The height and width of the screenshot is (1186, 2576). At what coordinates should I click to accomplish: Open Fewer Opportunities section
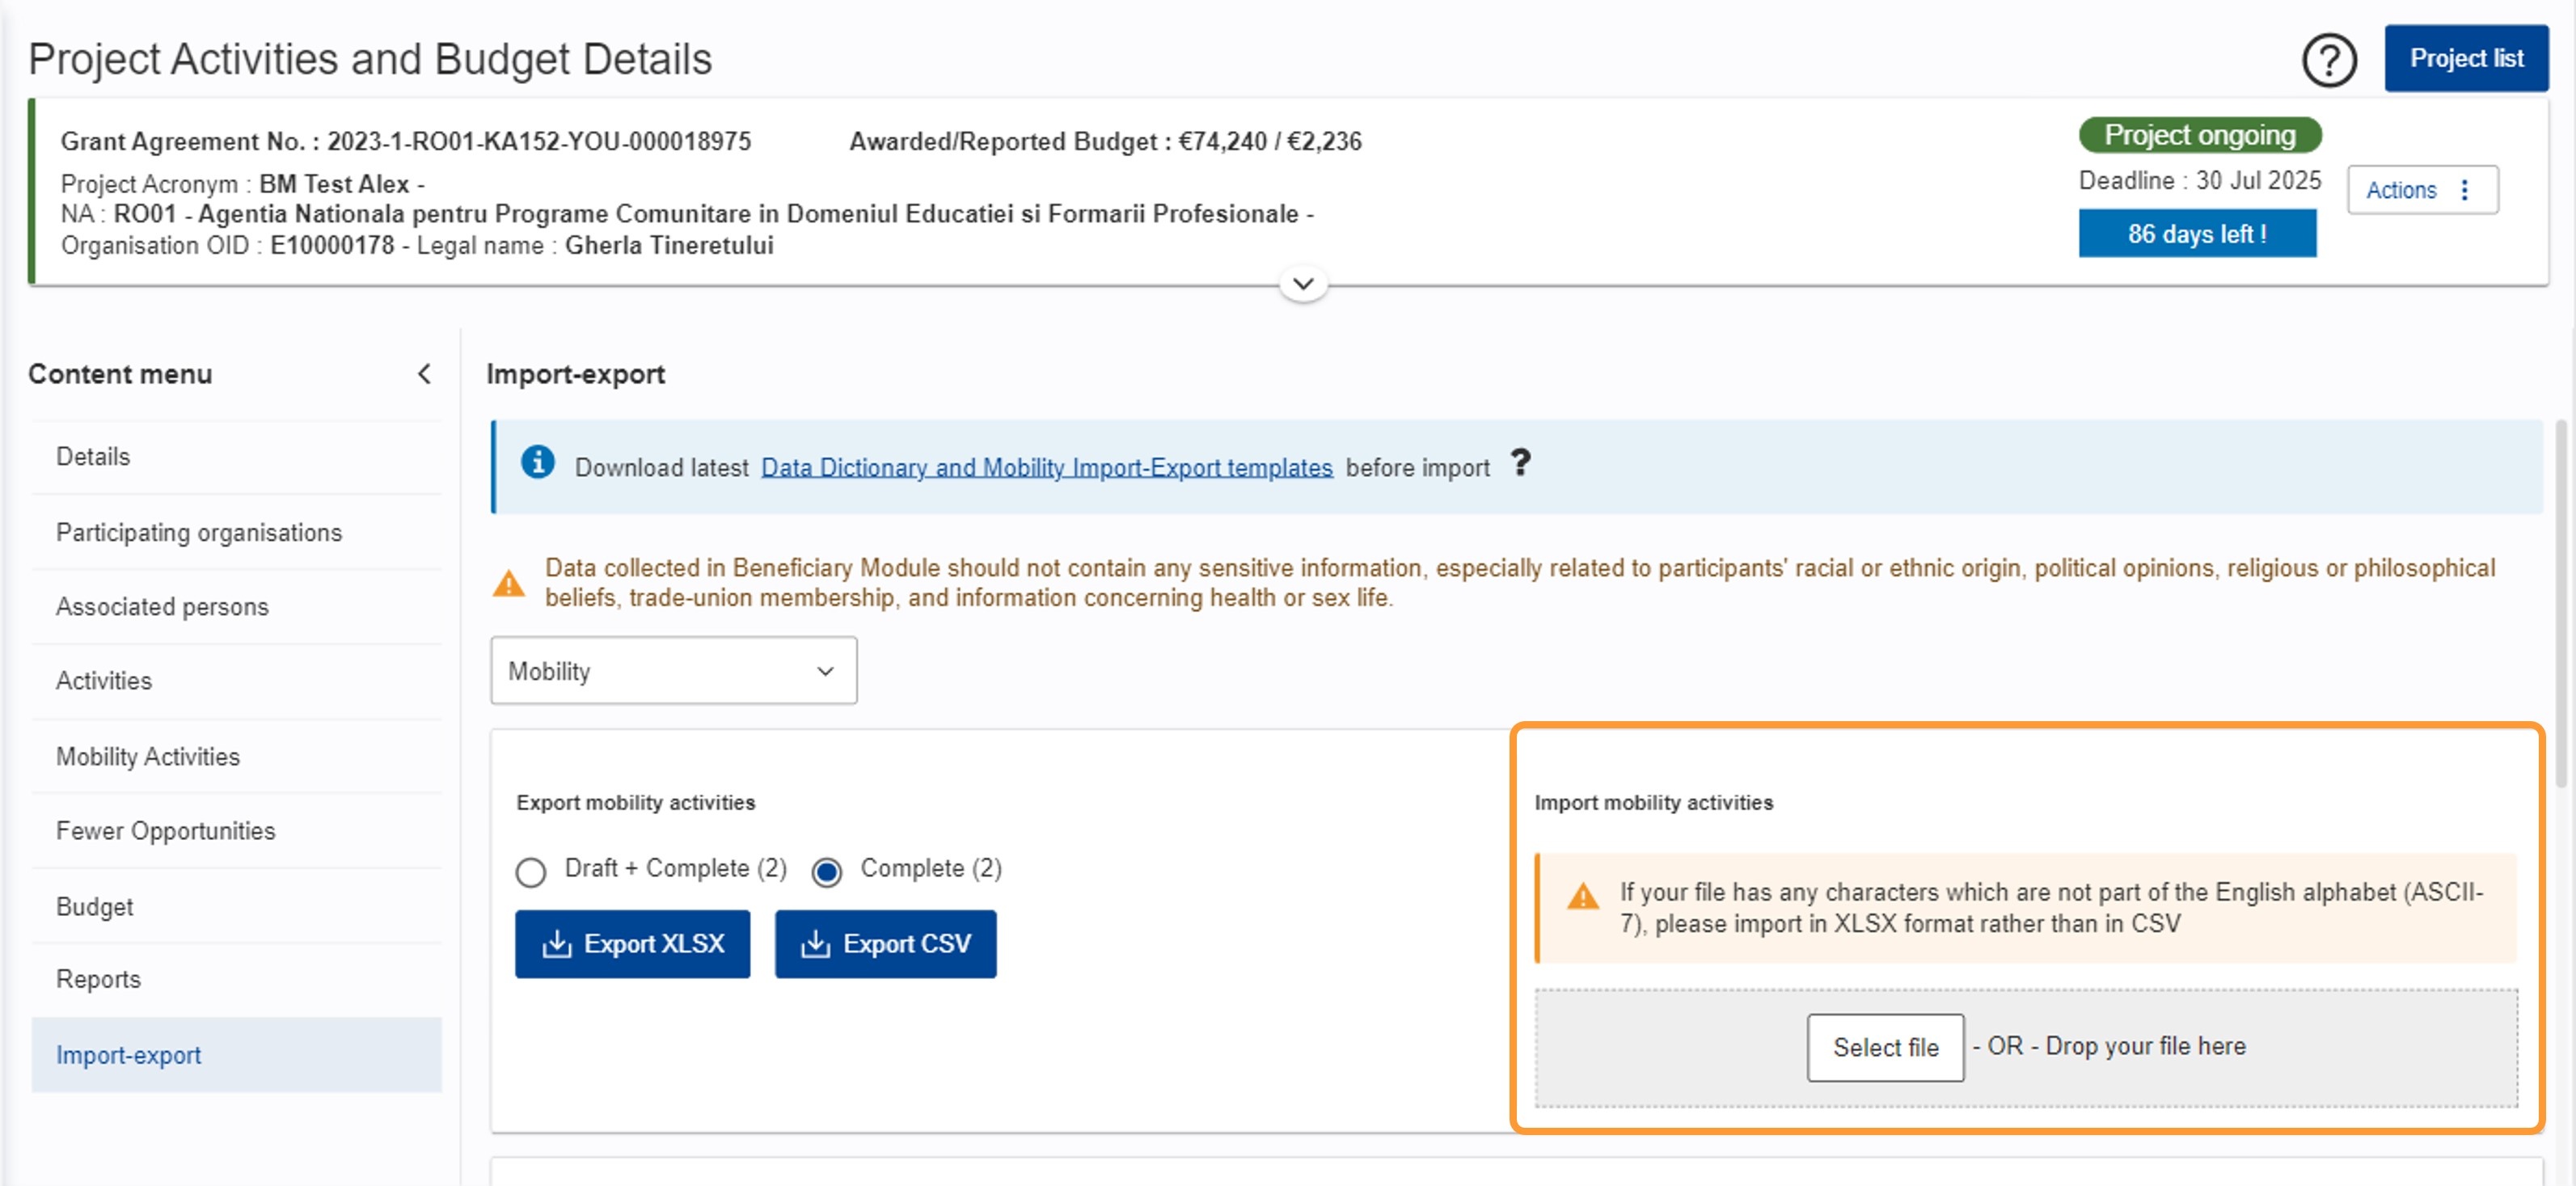[236, 831]
